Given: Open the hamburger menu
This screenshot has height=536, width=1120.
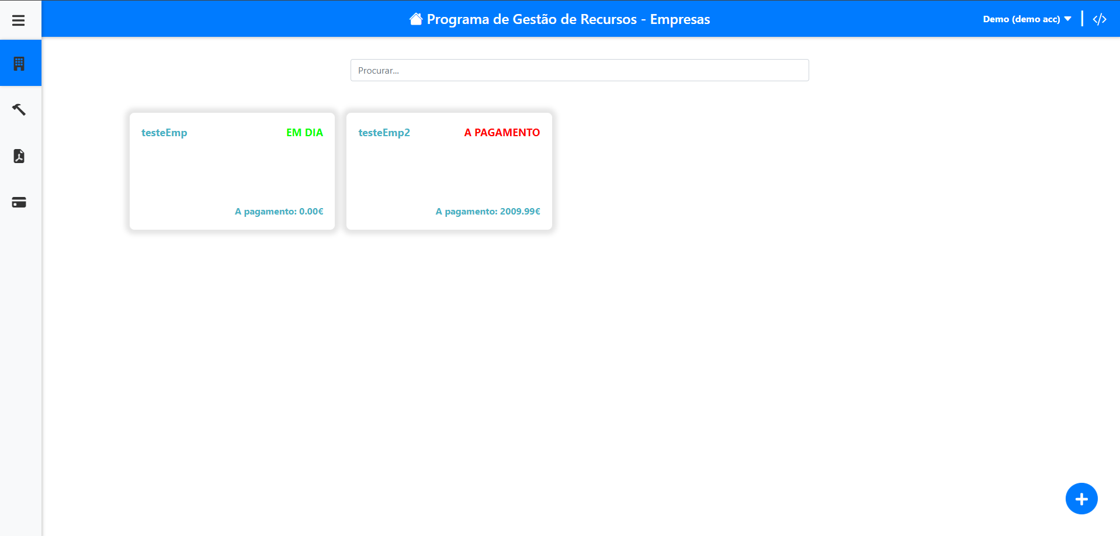Looking at the screenshot, I should click(x=19, y=20).
